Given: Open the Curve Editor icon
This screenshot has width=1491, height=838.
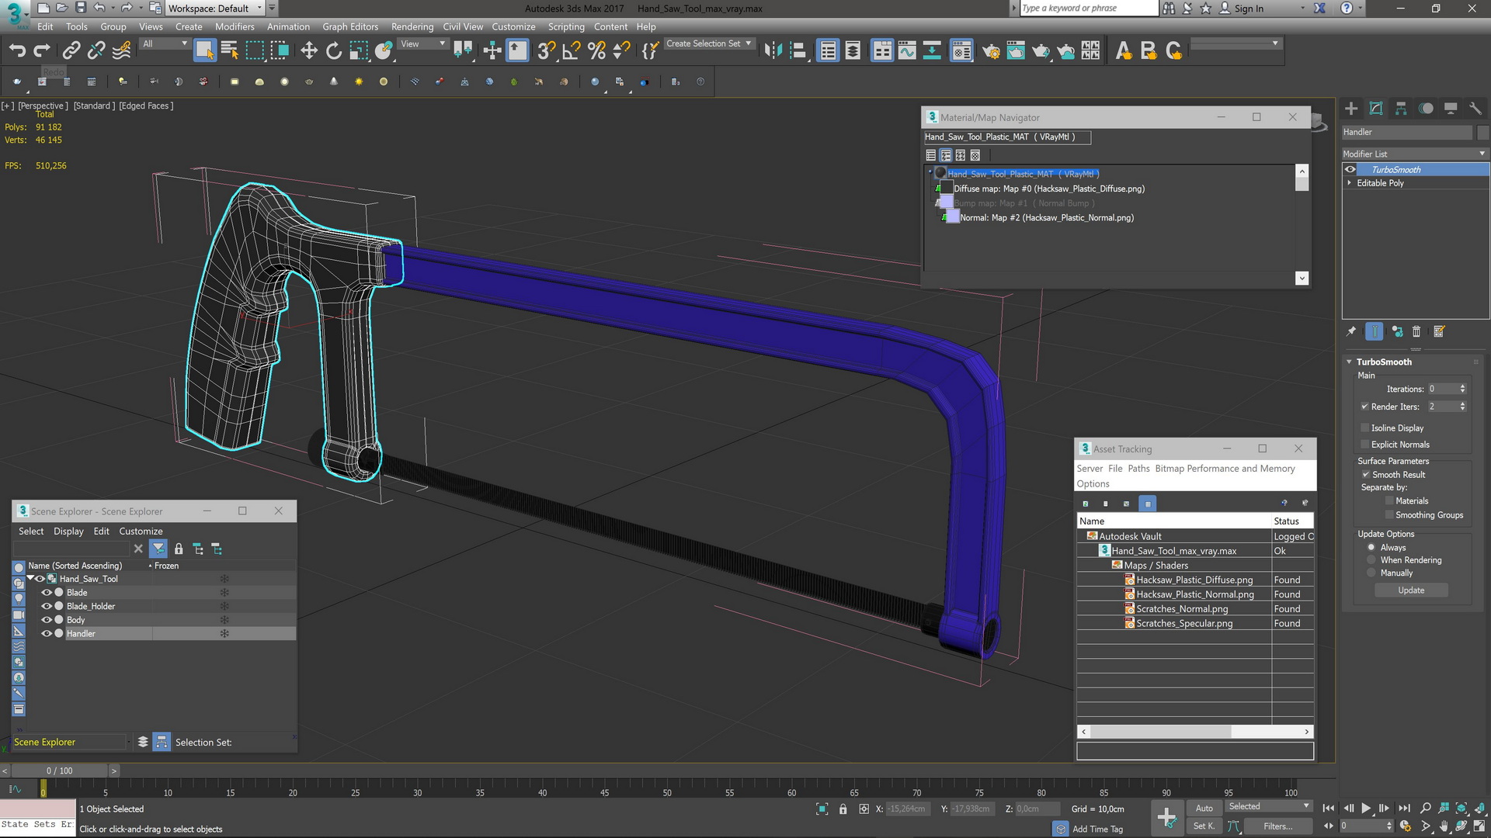Looking at the screenshot, I should [907, 51].
